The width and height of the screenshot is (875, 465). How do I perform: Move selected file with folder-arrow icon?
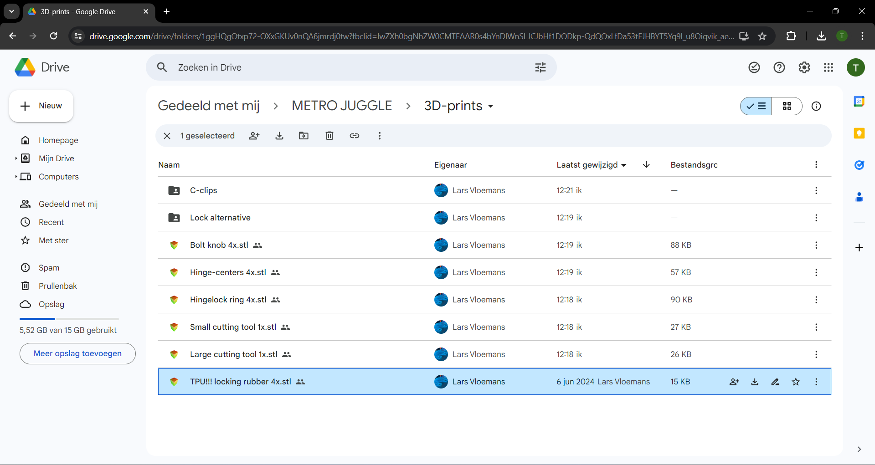304,136
